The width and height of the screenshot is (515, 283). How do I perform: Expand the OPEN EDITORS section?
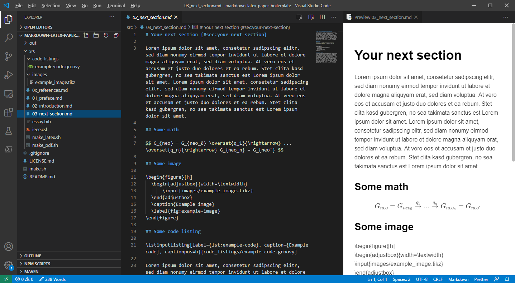pos(69,27)
